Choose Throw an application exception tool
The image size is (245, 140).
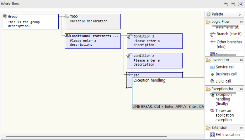point(224,115)
